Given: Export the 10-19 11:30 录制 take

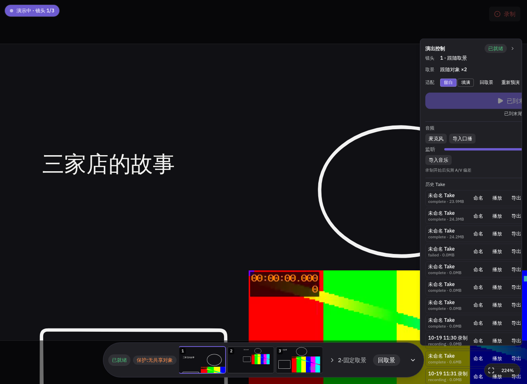Looking at the screenshot, I should (516, 341).
